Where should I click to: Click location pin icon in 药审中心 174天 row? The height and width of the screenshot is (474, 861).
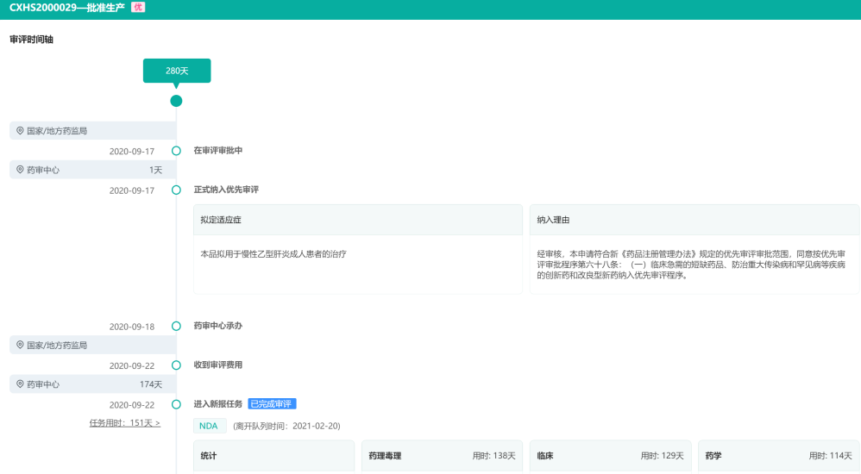click(20, 384)
